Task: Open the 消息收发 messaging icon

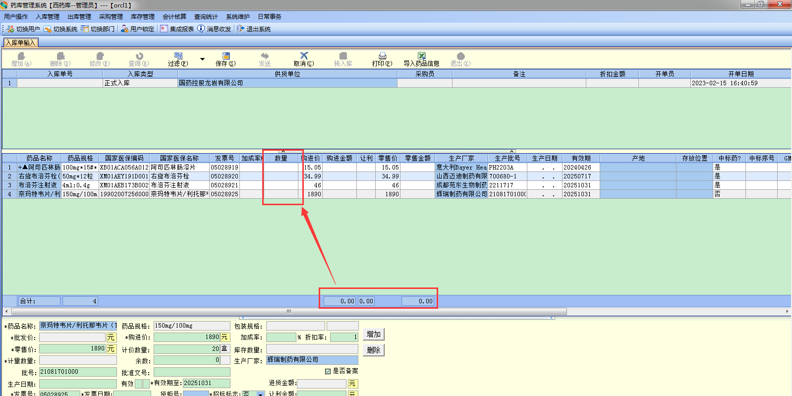Action: [x=201, y=29]
